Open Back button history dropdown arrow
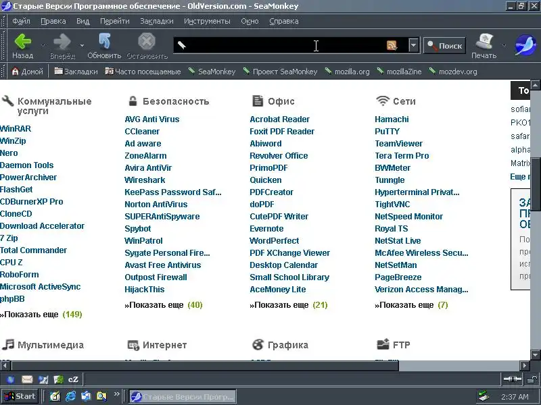This screenshot has width=541, height=405. [43, 45]
